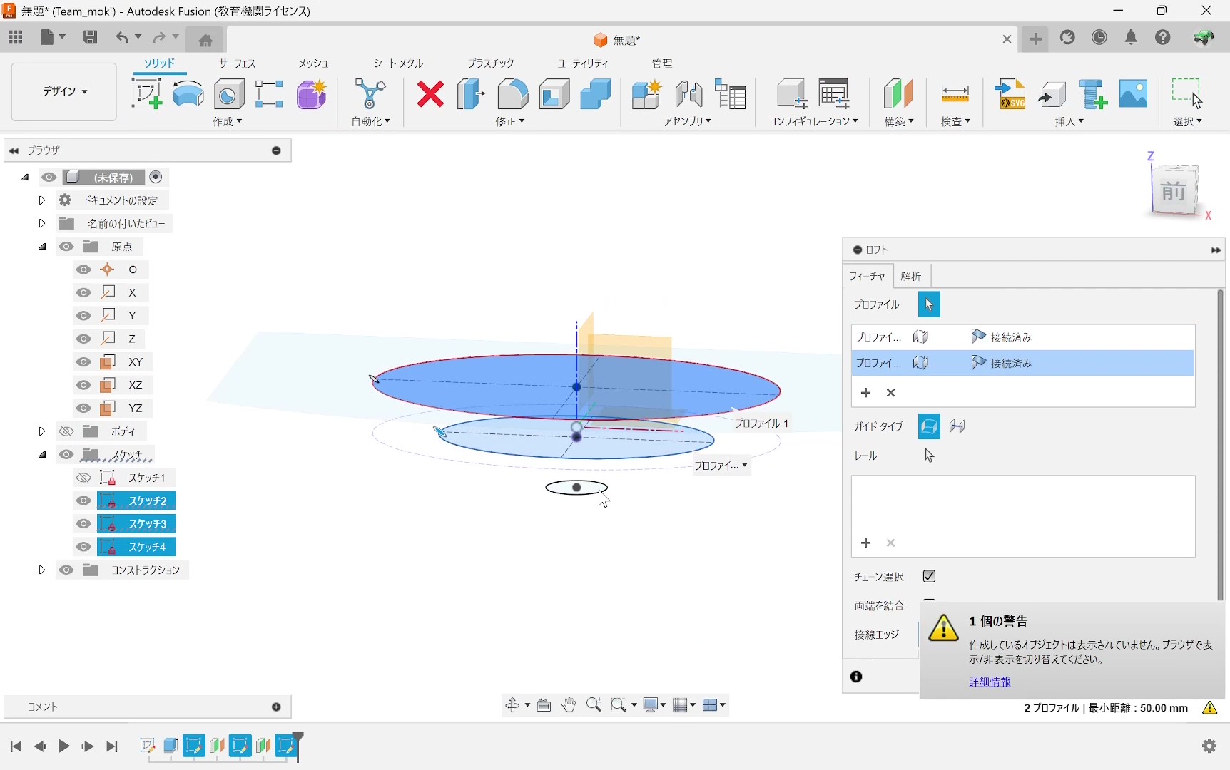Select the red Delete X tool
Viewport: 1230px width, 770px height.
click(x=430, y=94)
